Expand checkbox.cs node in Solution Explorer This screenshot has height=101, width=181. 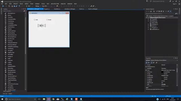click(148, 24)
